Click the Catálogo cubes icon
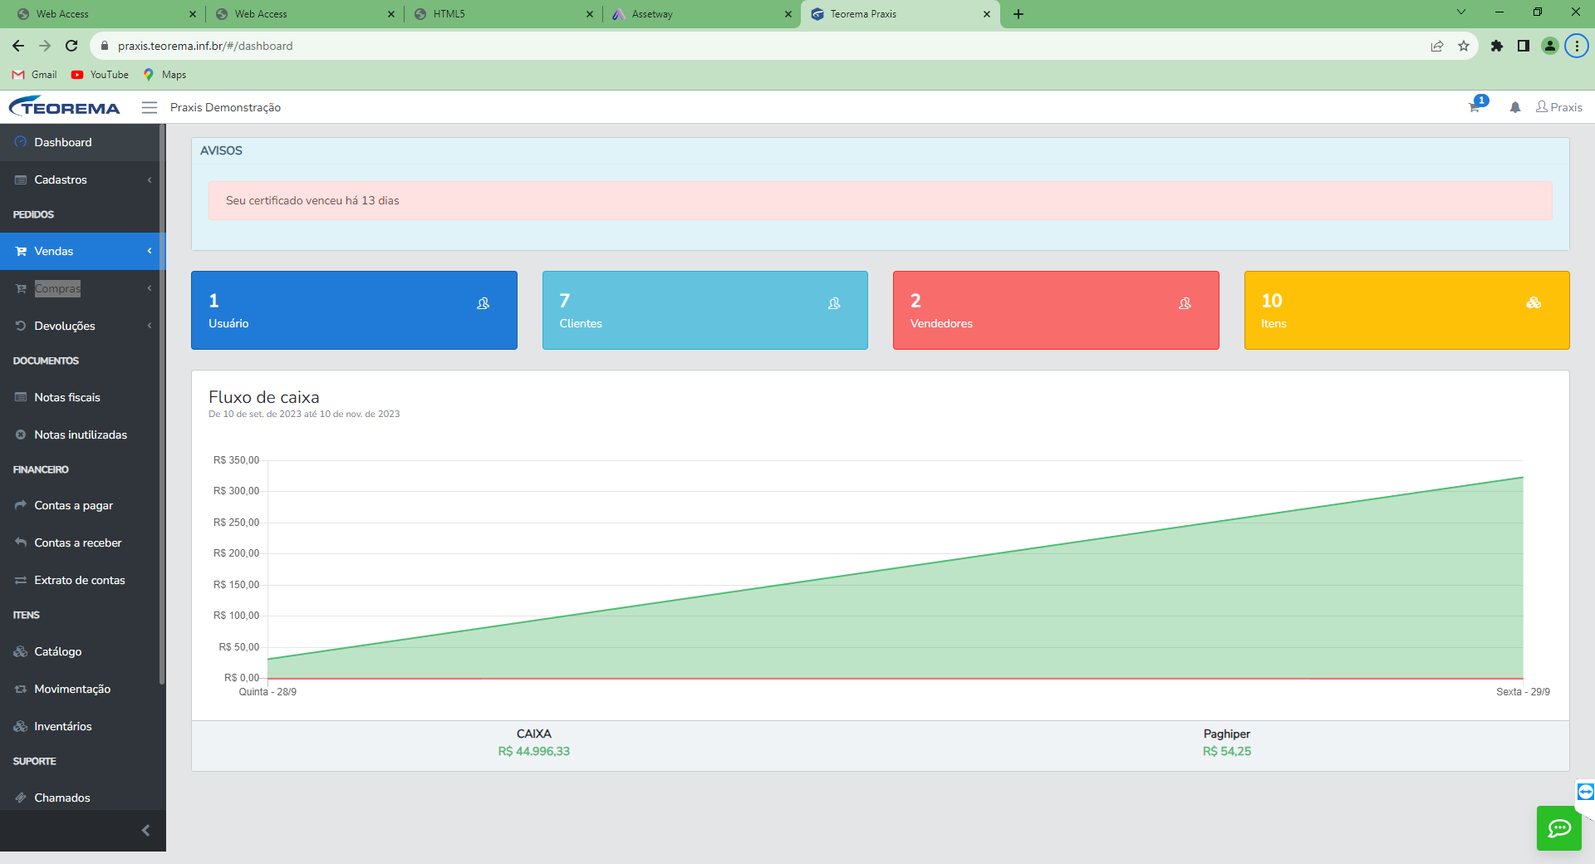The height and width of the screenshot is (864, 1595). (x=21, y=651)
